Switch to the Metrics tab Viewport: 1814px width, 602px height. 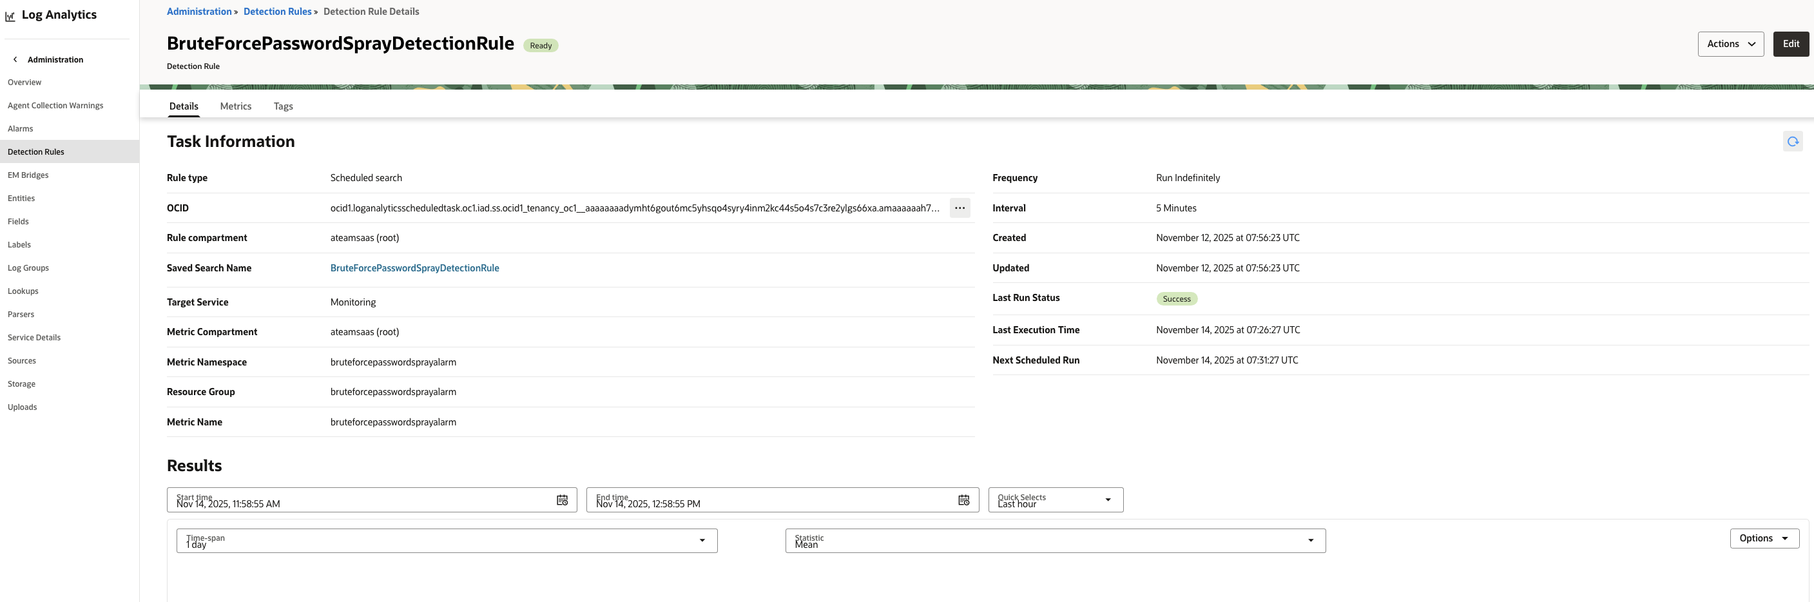[x=236, y=106]
